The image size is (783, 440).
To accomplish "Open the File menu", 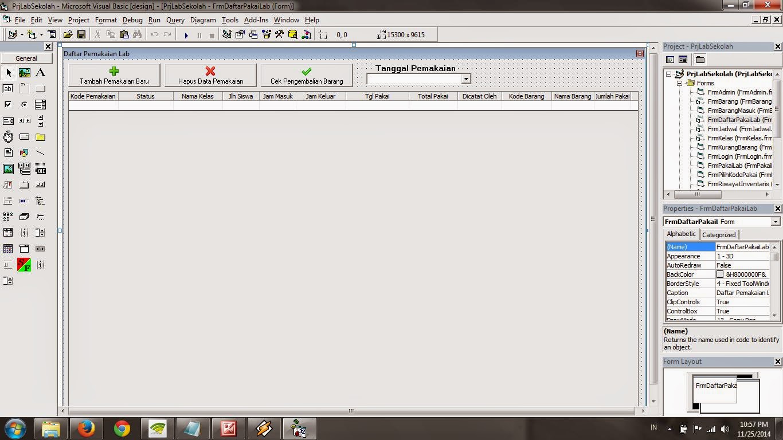I will point(19,19).
